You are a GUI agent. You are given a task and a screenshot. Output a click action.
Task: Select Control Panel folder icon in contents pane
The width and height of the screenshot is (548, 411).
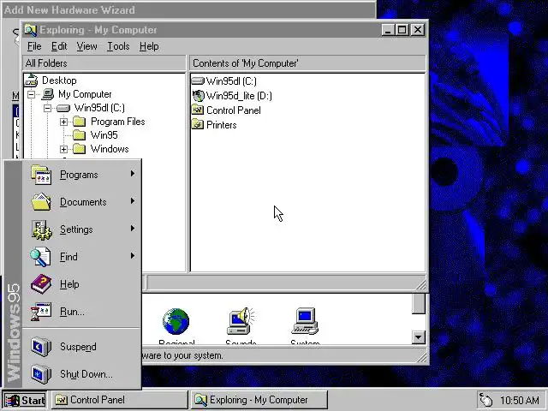click(x=198, y=110)
